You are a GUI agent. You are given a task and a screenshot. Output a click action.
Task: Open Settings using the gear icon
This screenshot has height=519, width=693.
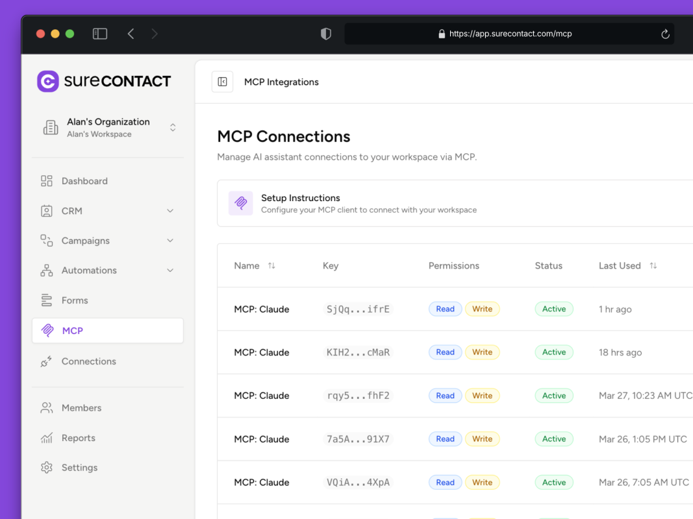(46, 467)
